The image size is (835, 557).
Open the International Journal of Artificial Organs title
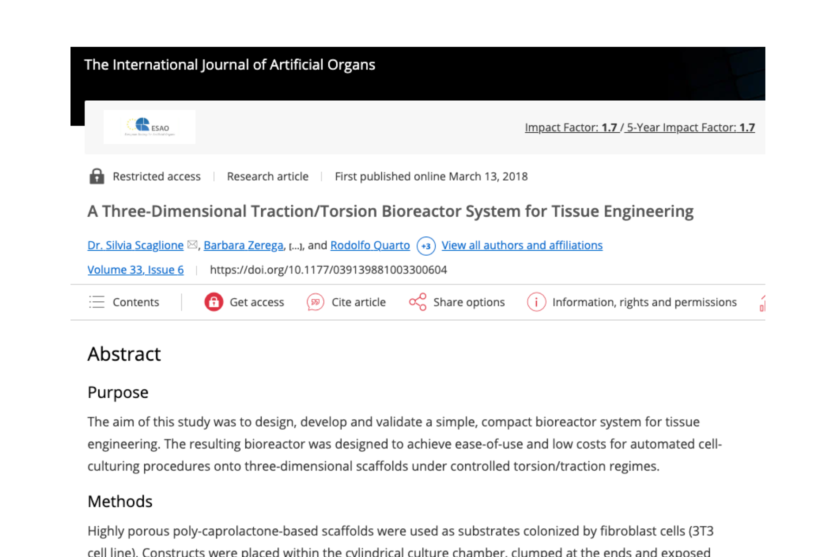(230, 65)
